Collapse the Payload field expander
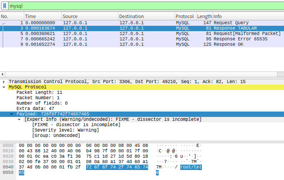284x180 pixels. 12,114
